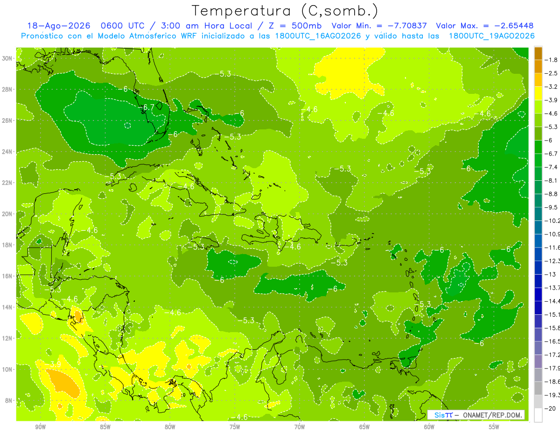Click the '-11.6' colorbar label
Image resolution: width=560 pixels, height=433 pixels.
(x=553, y=247)
